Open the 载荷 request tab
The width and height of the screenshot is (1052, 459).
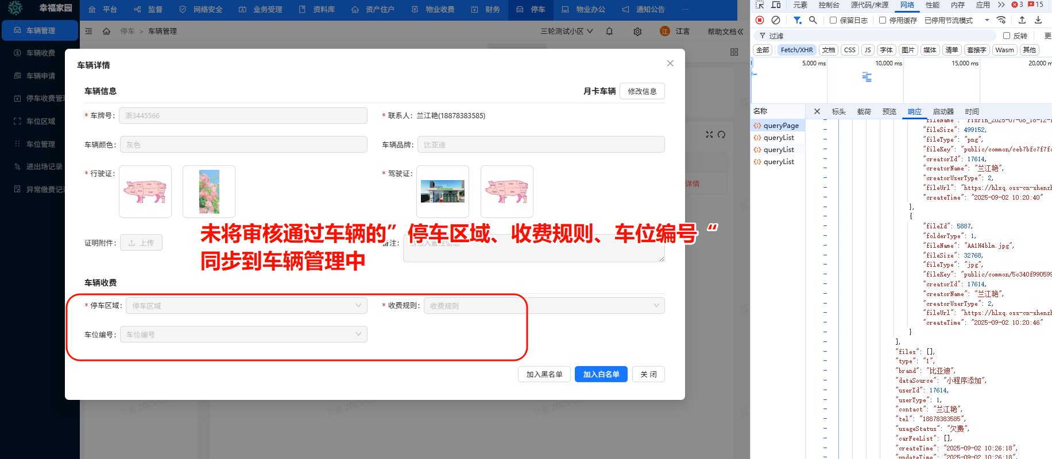864,111
